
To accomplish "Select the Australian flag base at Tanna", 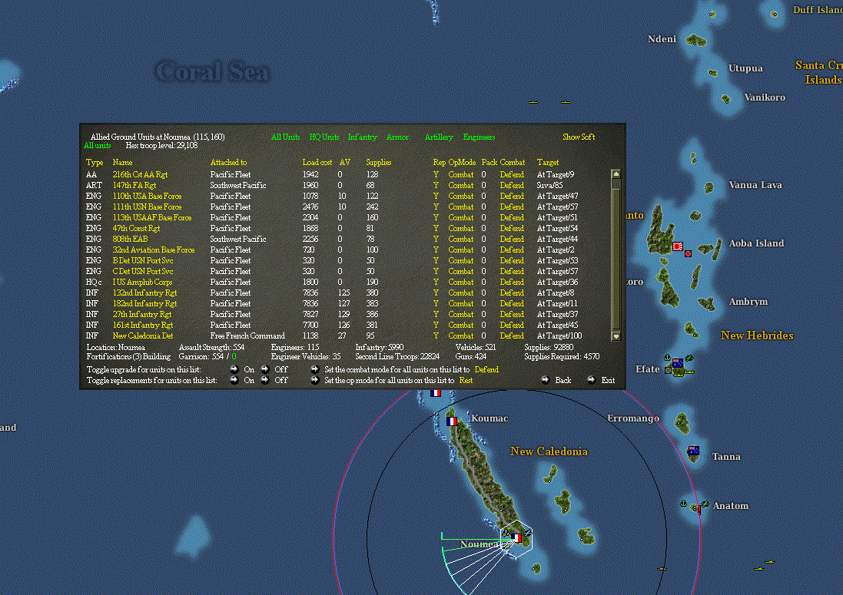I will [x=694, y=451].
